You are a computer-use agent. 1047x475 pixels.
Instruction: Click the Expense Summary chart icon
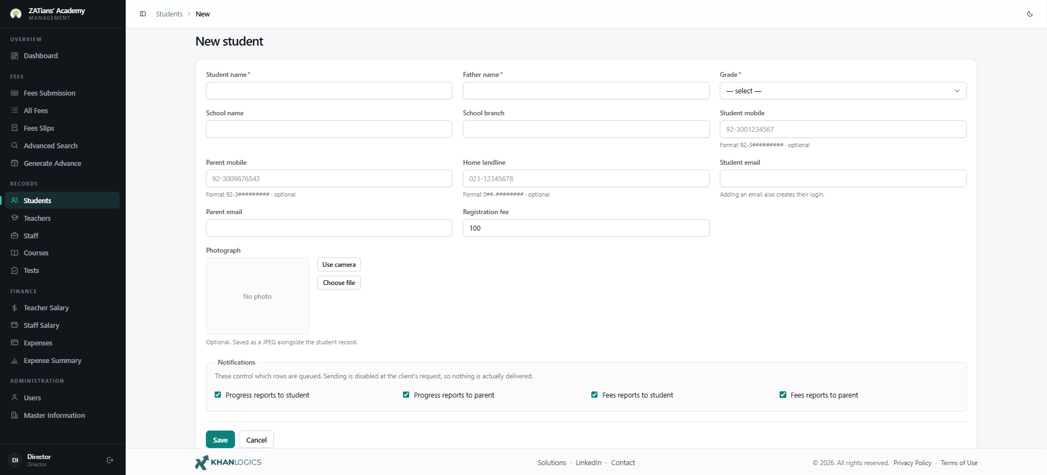pos(15,361)
